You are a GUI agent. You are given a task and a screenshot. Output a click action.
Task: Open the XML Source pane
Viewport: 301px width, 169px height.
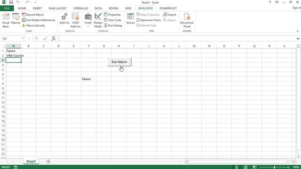[x=130, y=19]
